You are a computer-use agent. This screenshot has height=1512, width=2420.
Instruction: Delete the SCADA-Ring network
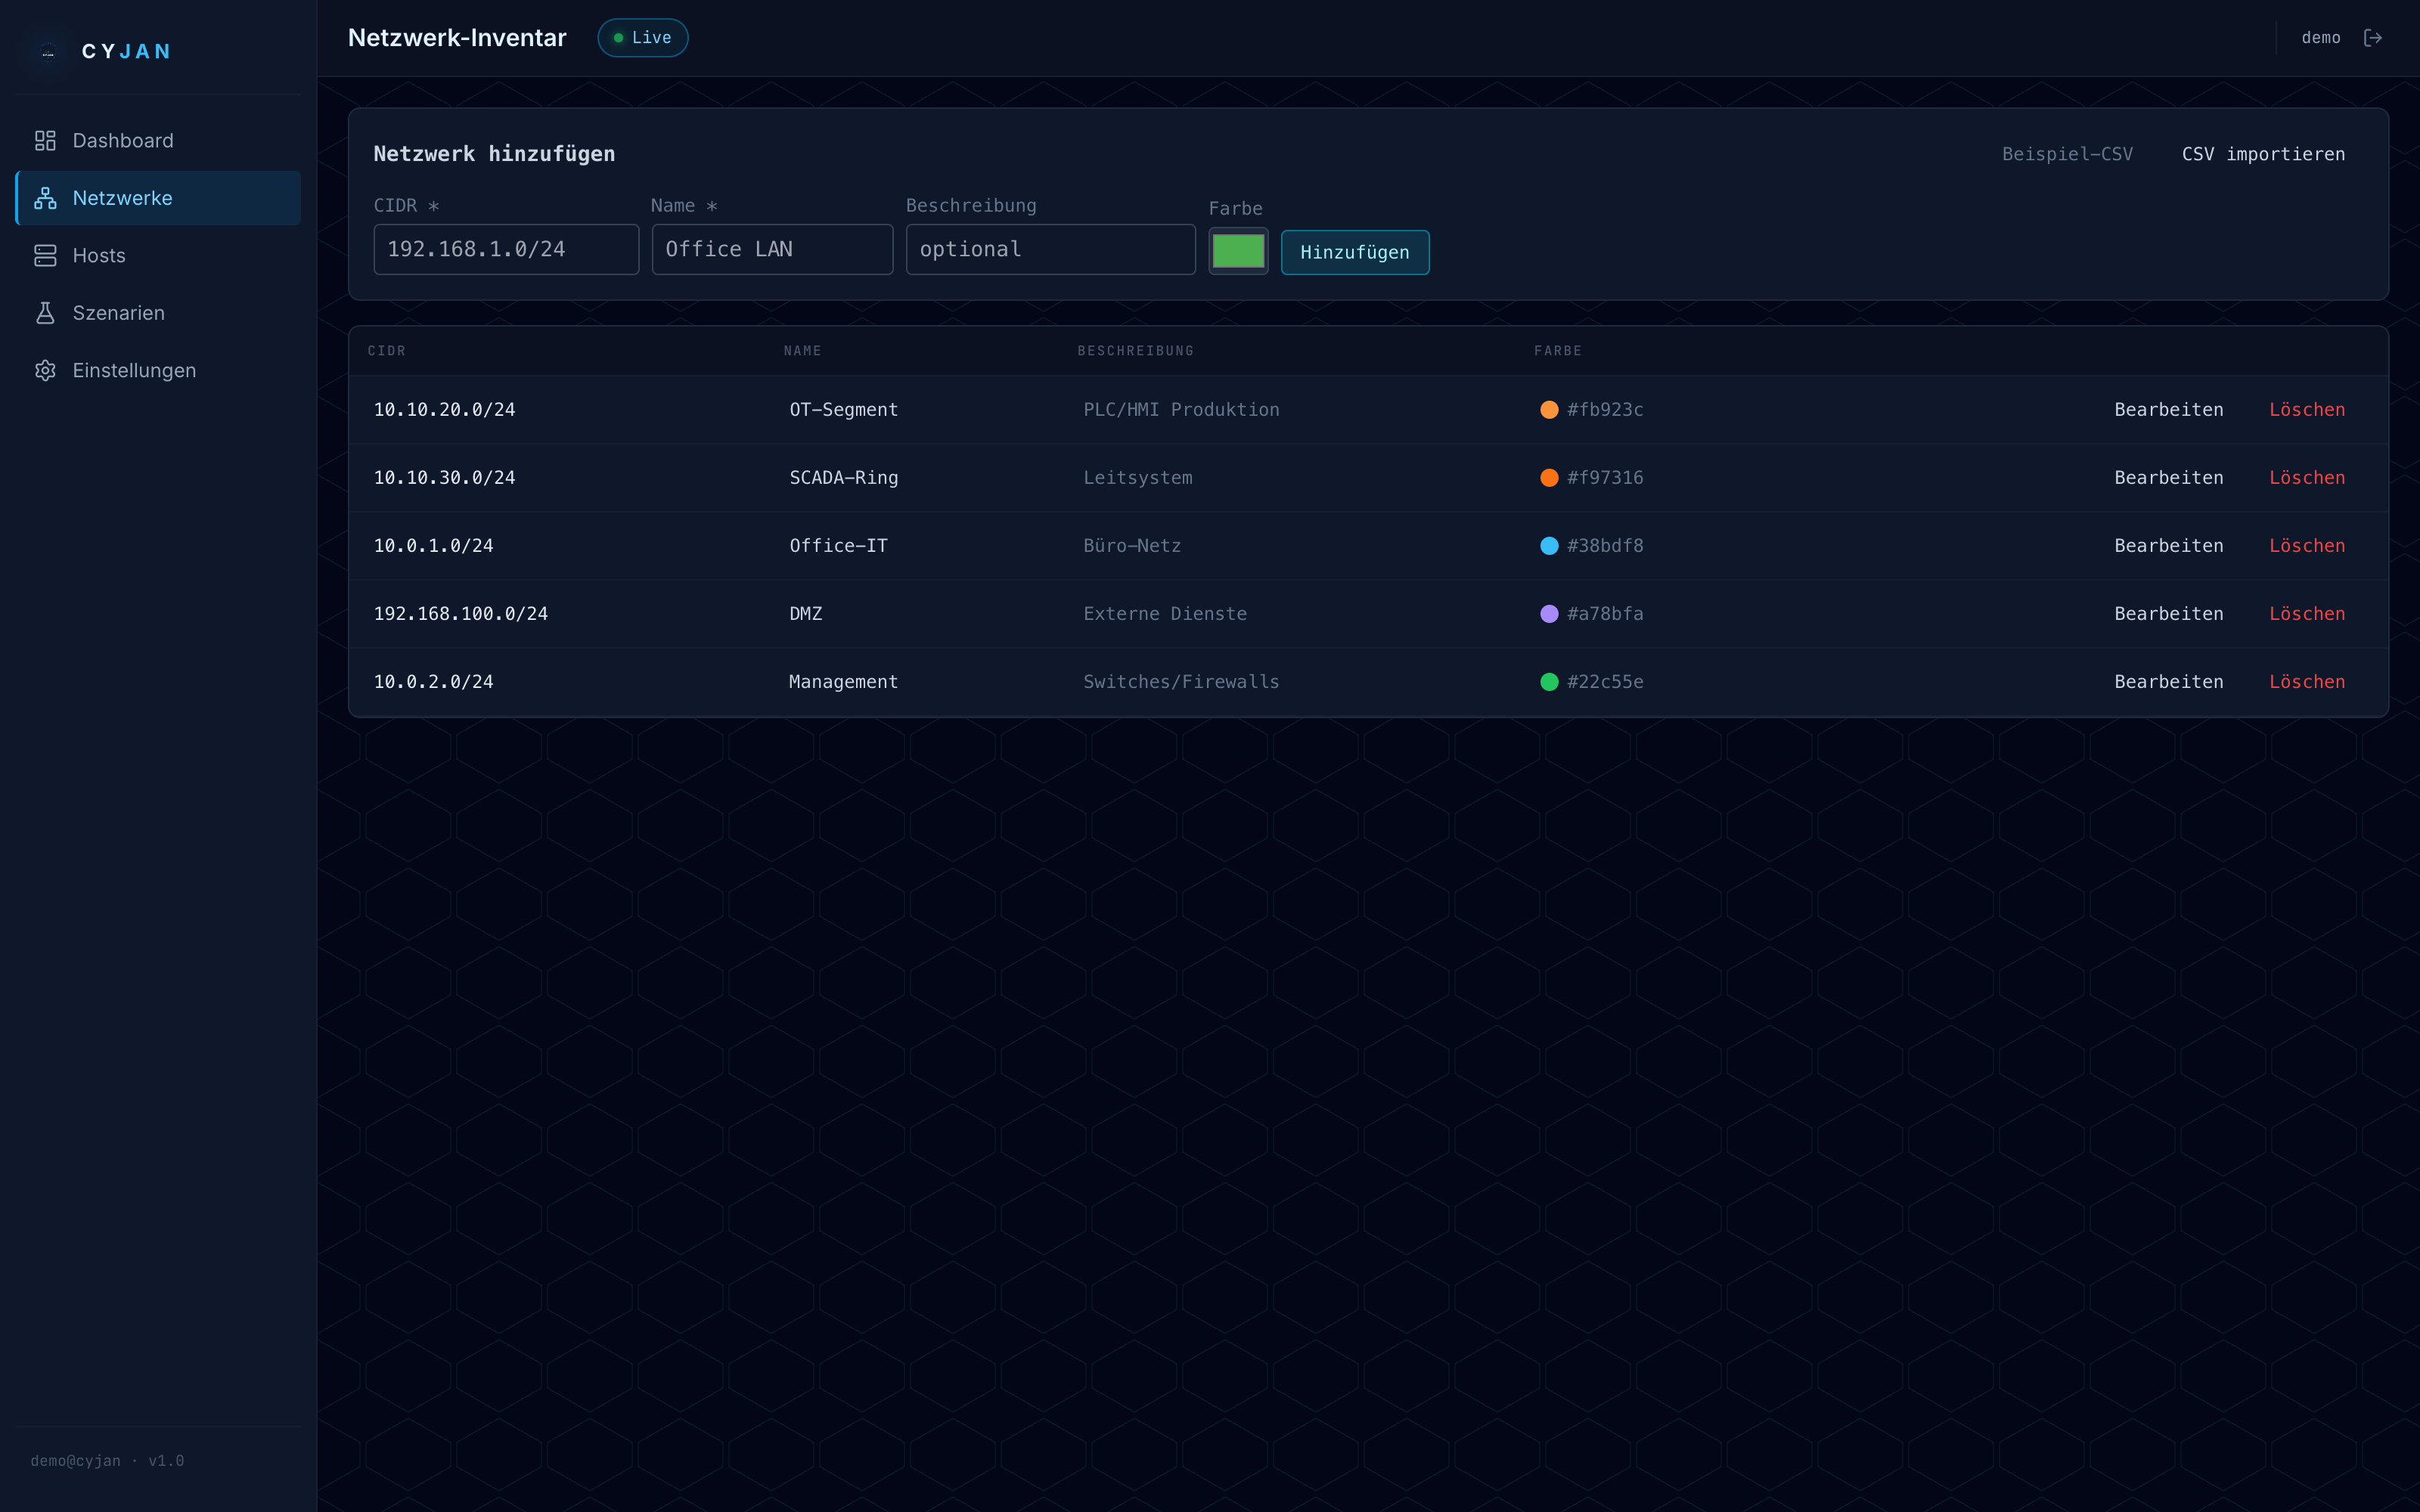click(x=2307, y=477)
